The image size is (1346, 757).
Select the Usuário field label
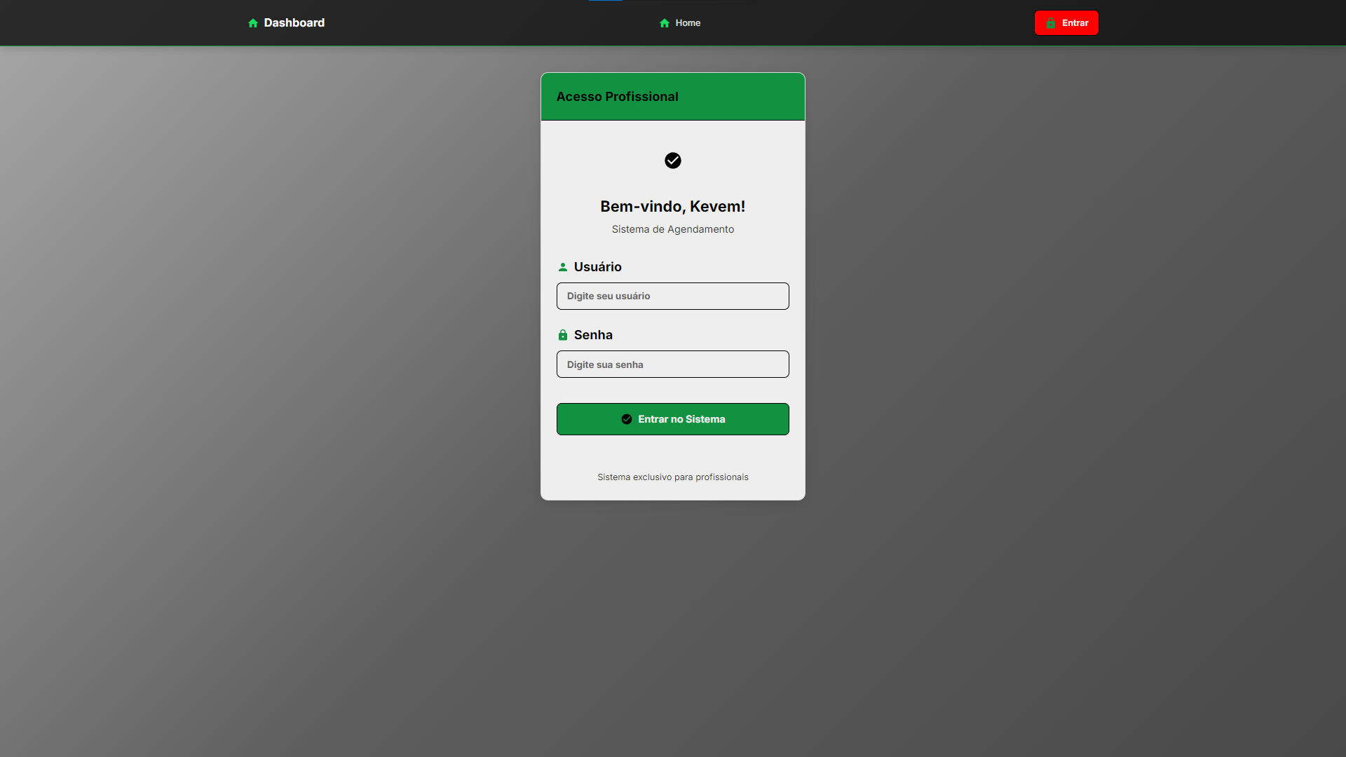(x=597, y=266)
